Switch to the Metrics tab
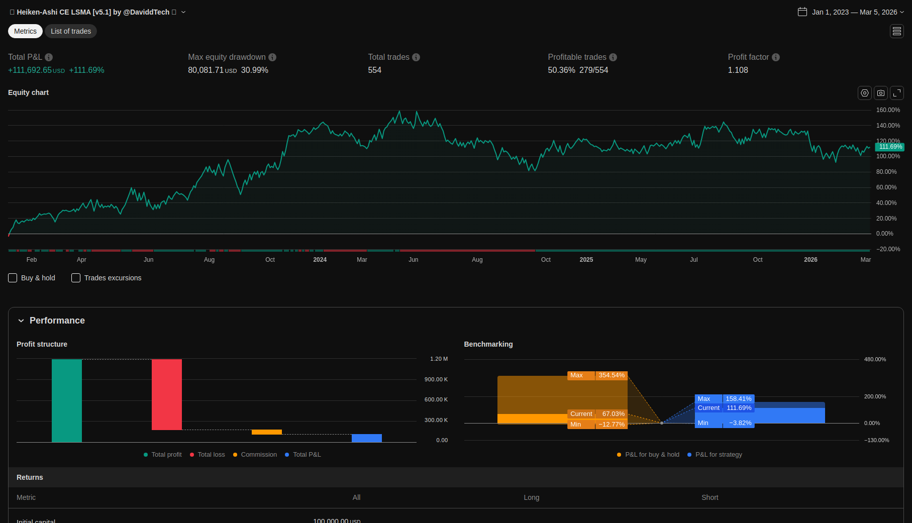 [x=25, y=31]
